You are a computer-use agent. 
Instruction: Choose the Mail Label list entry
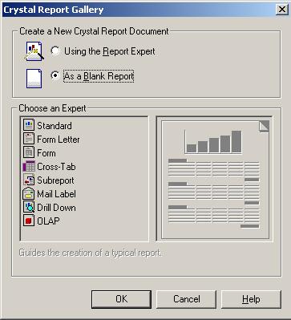point(49,194)
